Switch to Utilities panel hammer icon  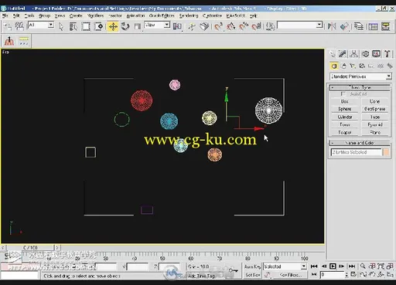click(x=387, y=54)
